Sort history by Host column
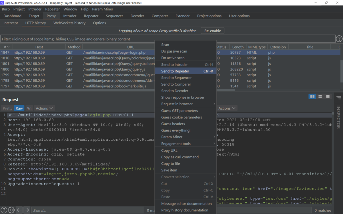 pos(39,47)
